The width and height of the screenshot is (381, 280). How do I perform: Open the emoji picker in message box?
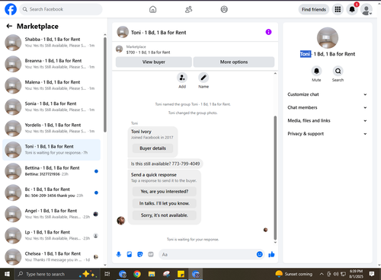[x=259, y=254]
